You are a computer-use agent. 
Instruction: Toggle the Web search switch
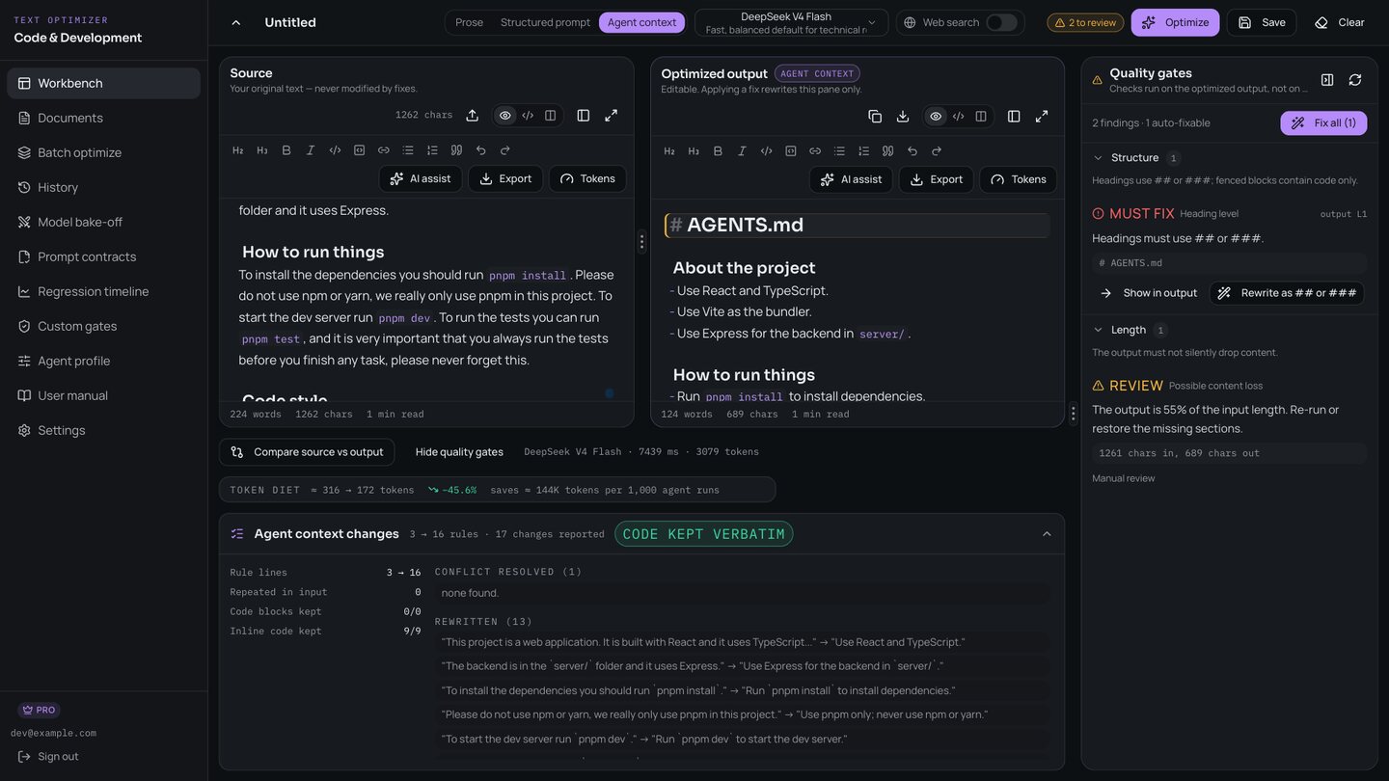pos(1001,22)
